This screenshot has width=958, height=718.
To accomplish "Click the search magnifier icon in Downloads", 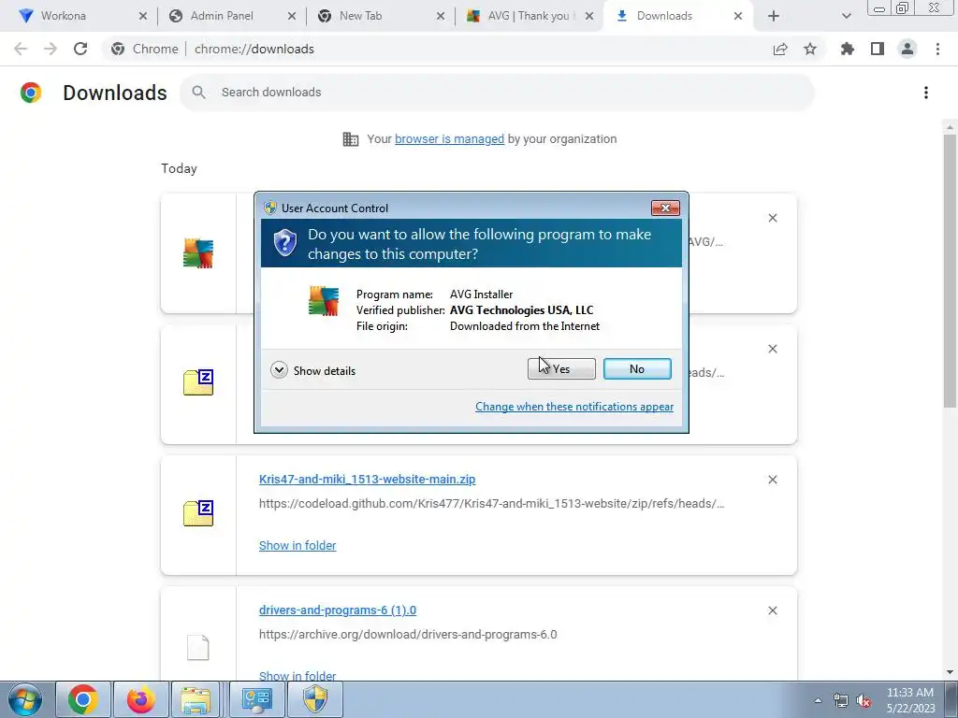I will tap(198, 93).
